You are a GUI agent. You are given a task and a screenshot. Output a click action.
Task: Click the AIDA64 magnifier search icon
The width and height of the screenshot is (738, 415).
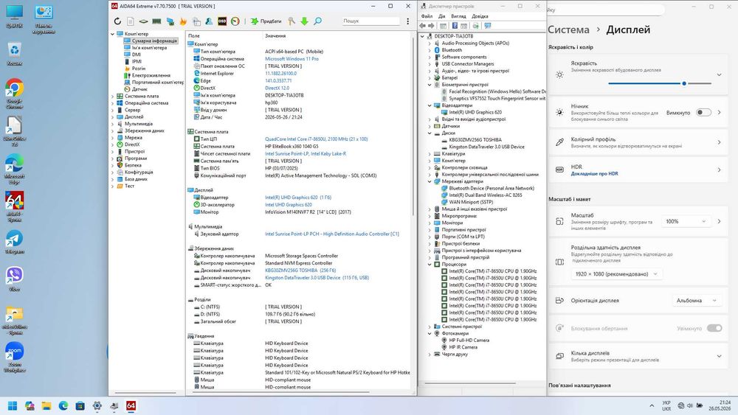pos(317,21)
